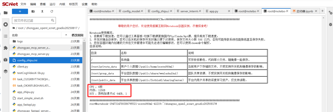Click the sort arrow beside 修改时间
333x112 pixels.
pos(66,35)
